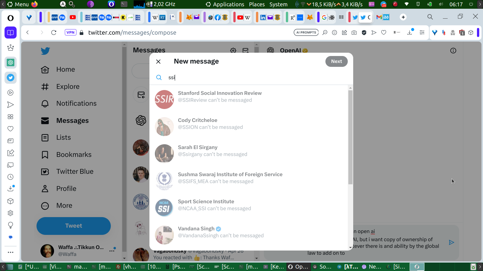
Task: Open the Opera main menu
Action: pyautogui.click(x=11, y=18)
